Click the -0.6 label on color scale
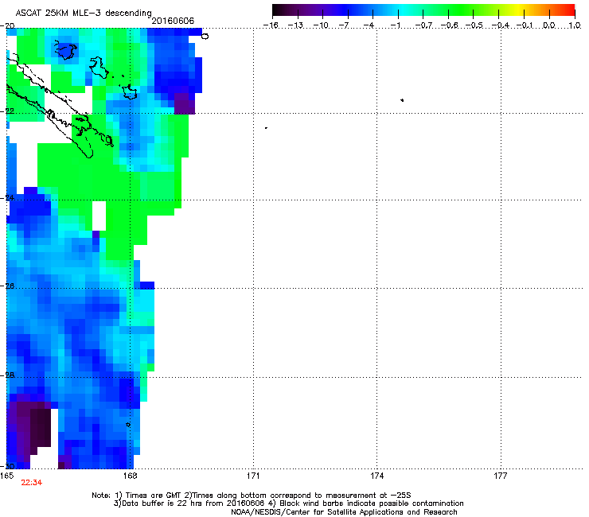589x517 pixels. (449, 25)
